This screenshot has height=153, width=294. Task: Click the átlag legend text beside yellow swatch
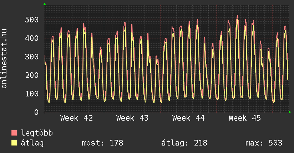pos(32,143)
